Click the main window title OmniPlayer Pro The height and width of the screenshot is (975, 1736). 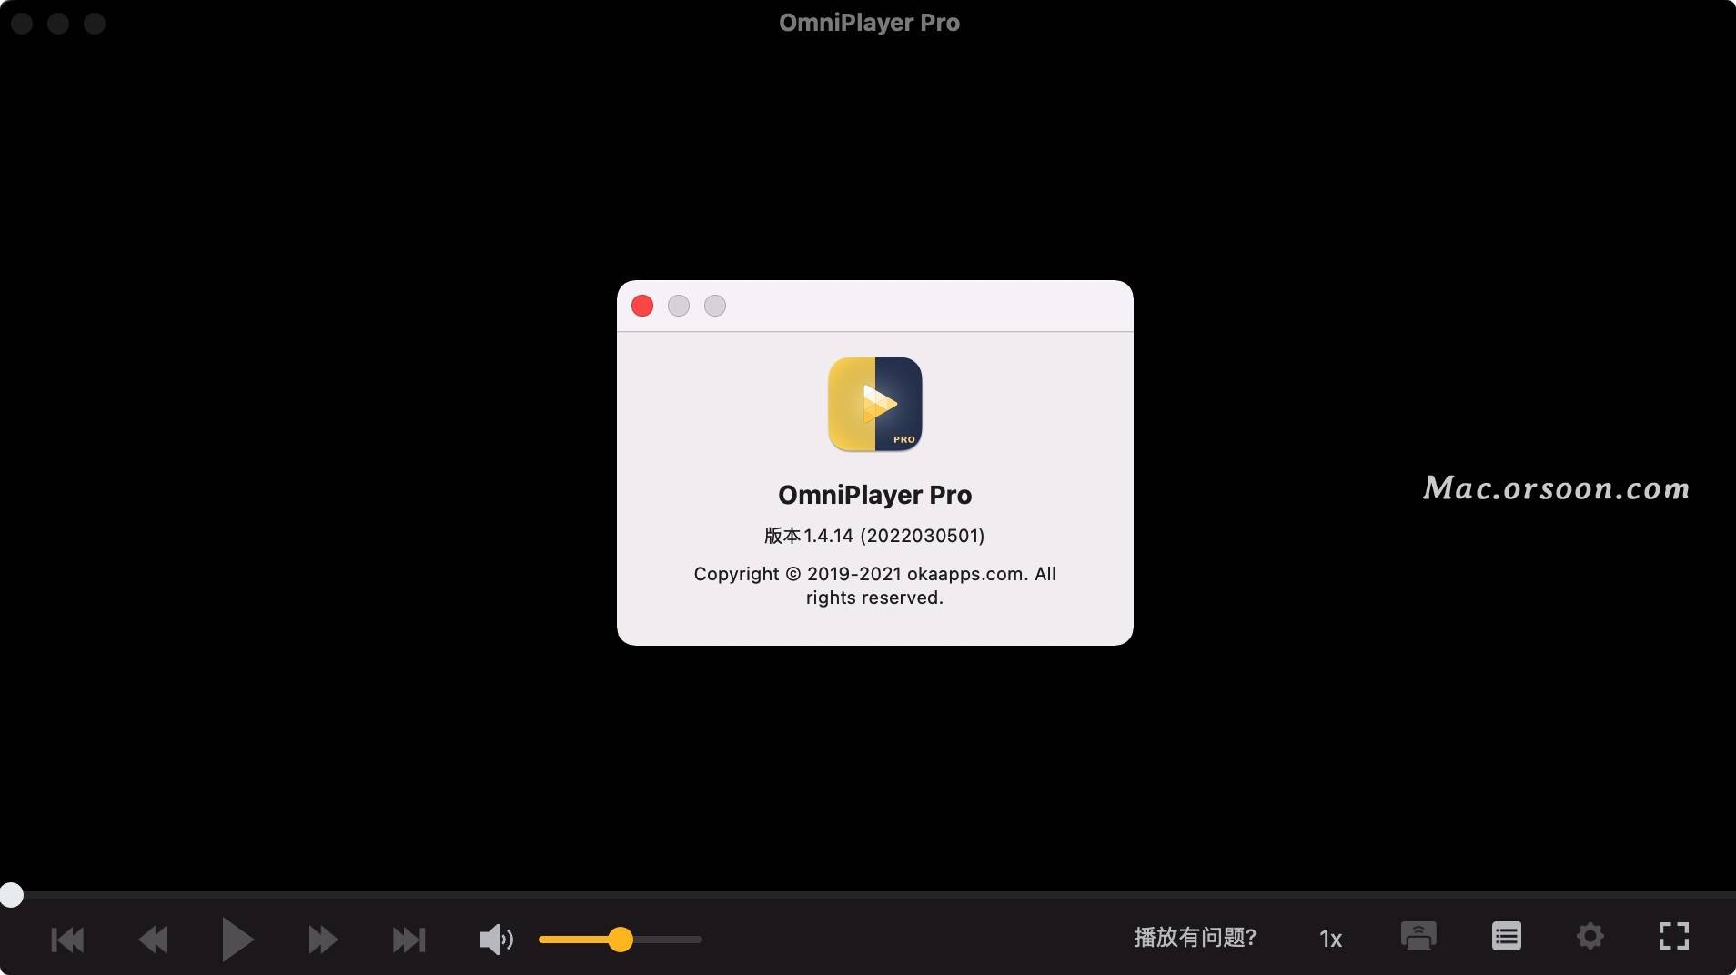tap(869, 23)
